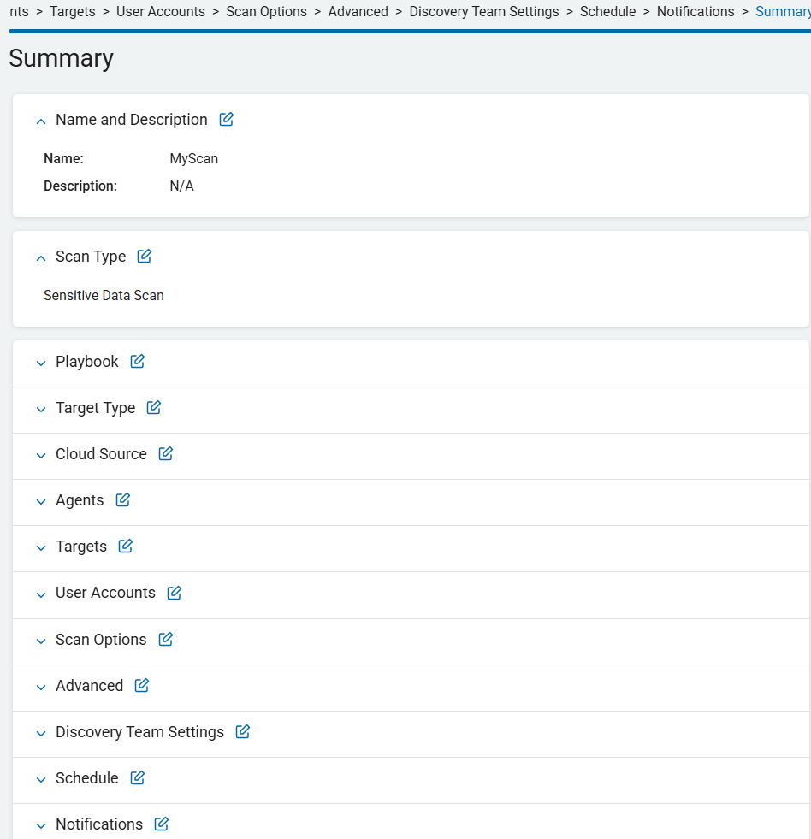Click edit icon beside Name and Description

[x=227, y=120]
